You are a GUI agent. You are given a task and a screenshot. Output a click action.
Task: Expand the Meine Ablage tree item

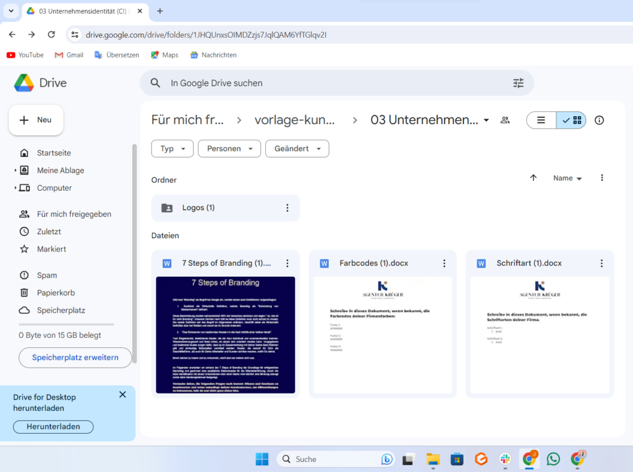coord(15,171)
